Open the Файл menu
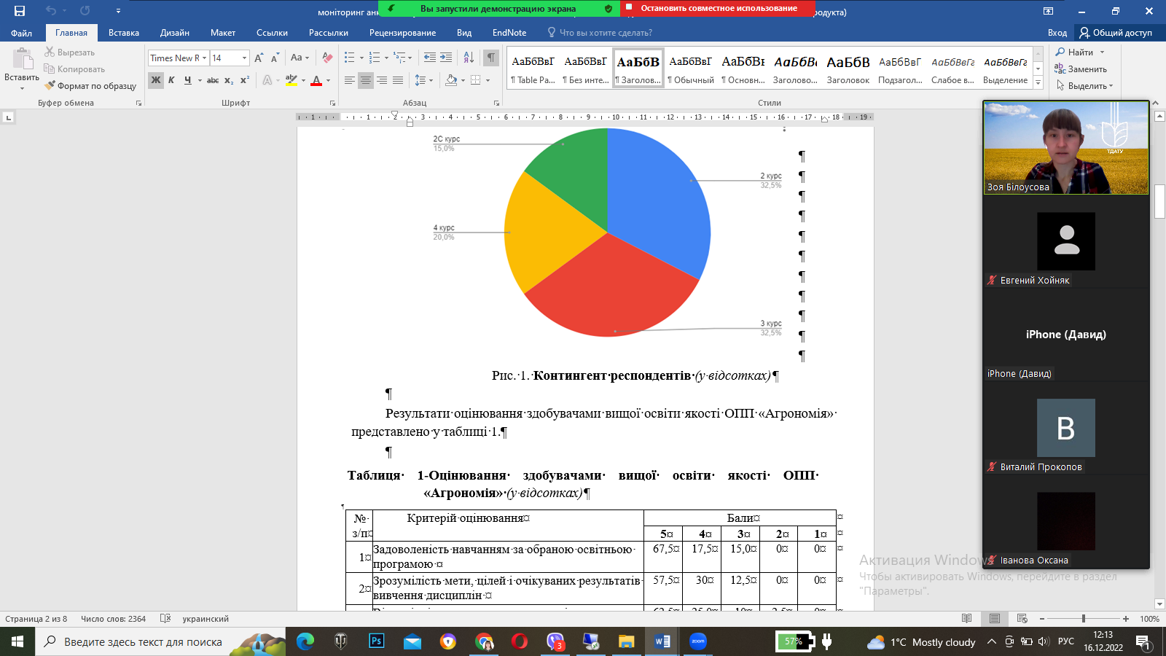The width and height of the screenshot is (1166, 656). pos(21,33)
